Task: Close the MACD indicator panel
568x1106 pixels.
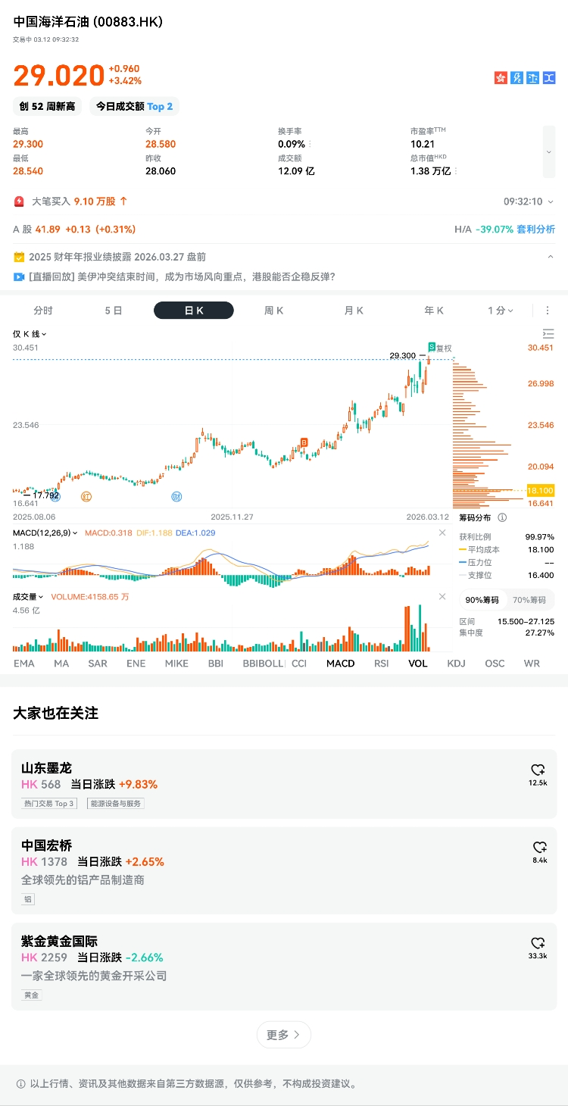Action: (442, 533)
